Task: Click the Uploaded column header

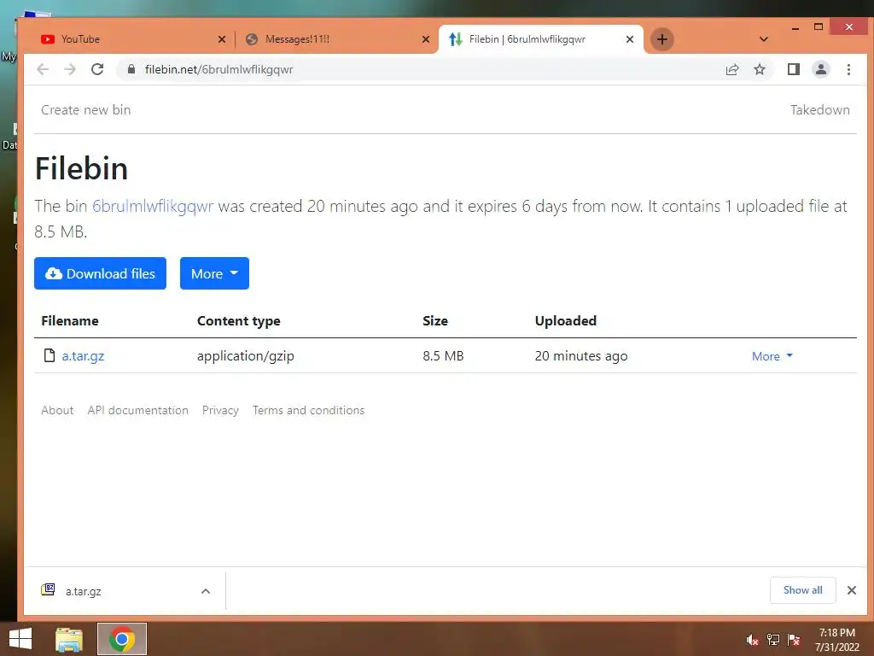Action: pos(566,321)
